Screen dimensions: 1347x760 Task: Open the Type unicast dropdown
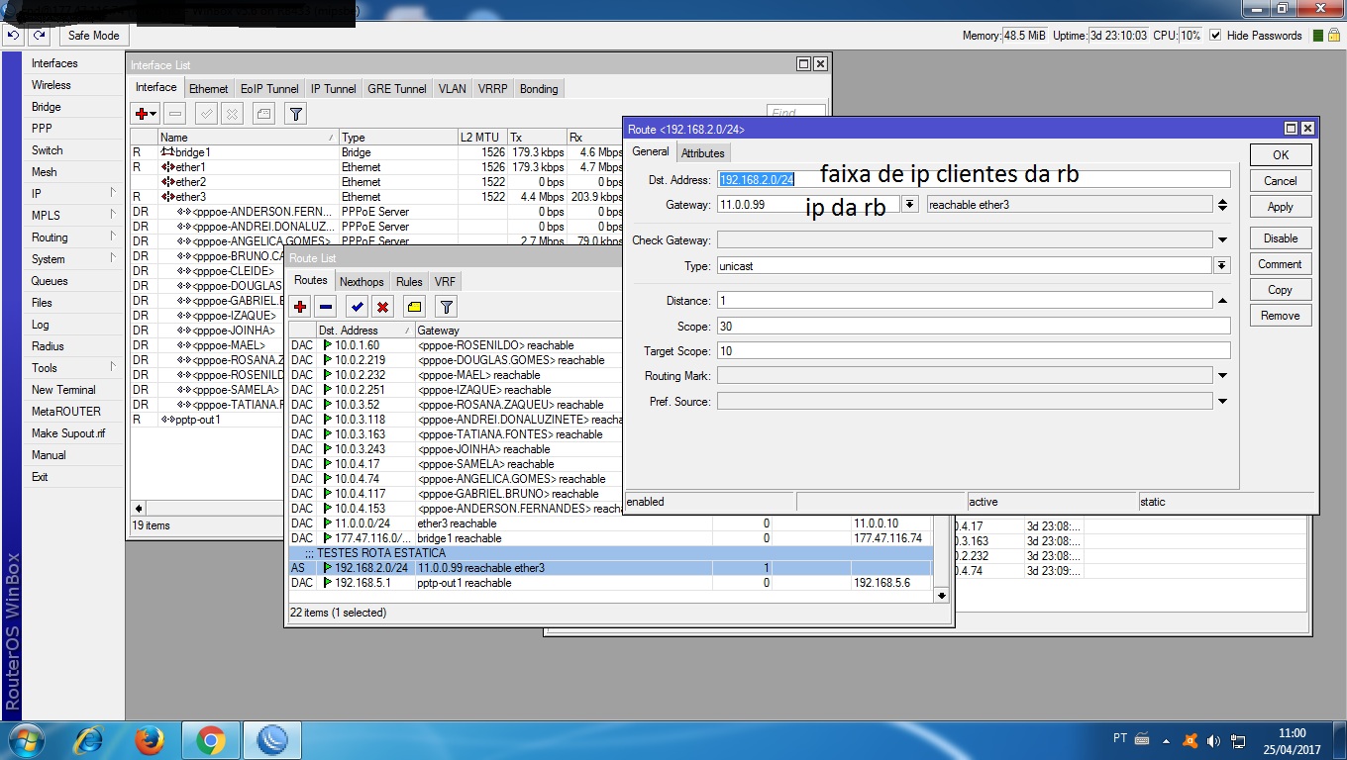coord(1222,266)
